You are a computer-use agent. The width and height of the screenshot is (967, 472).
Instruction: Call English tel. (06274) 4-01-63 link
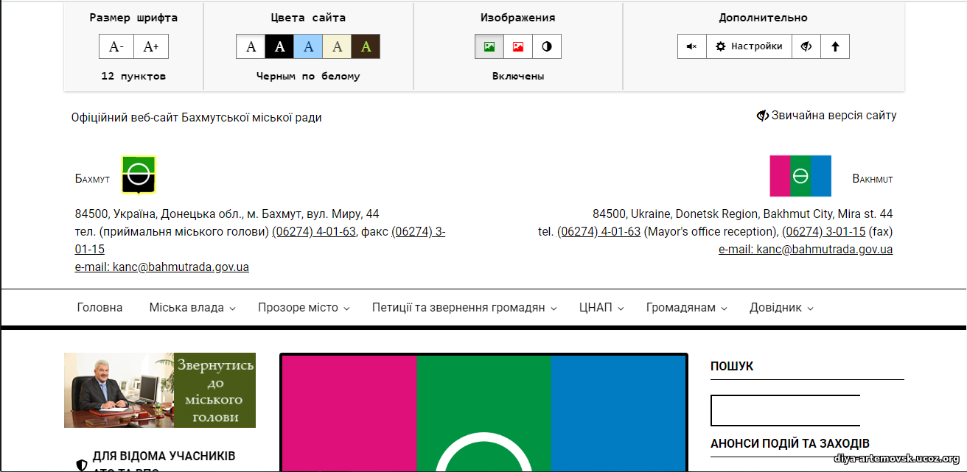[x=599, y=232]
